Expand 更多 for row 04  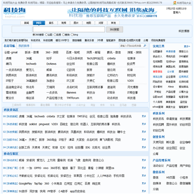pos(144,147)
